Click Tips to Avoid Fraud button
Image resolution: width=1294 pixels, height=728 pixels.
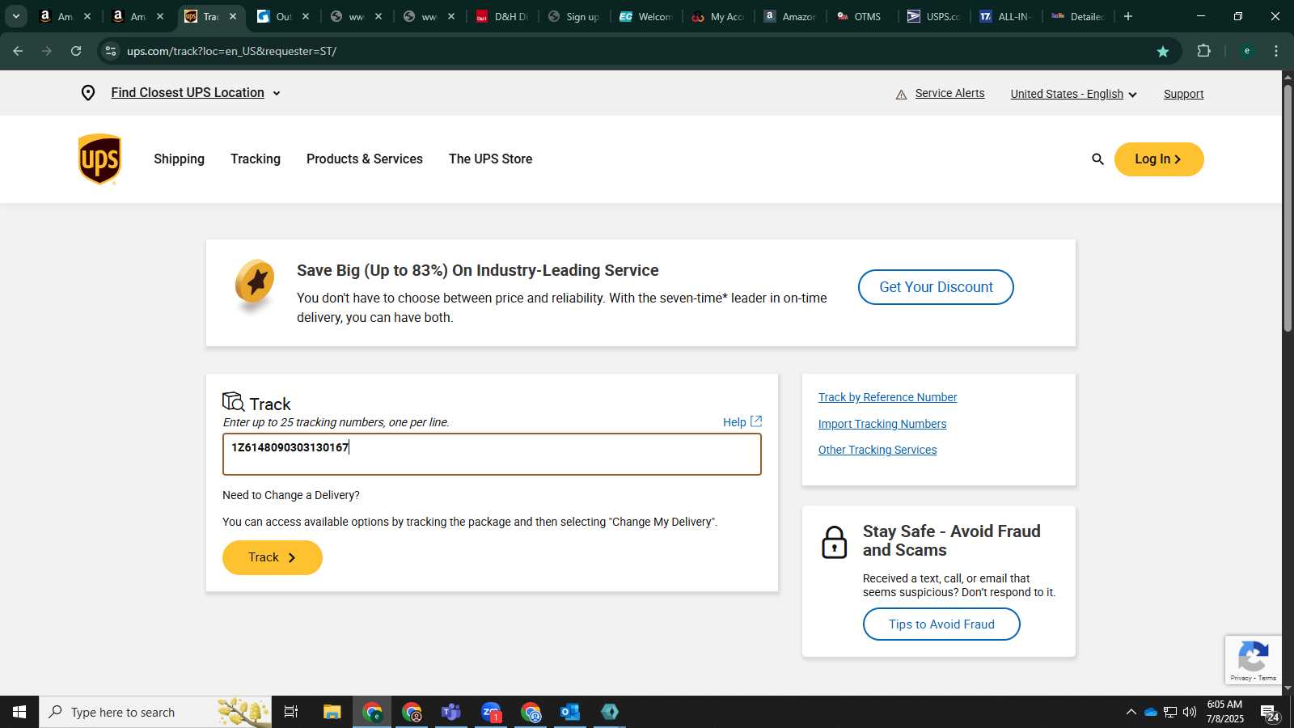(x=941, y=624)
